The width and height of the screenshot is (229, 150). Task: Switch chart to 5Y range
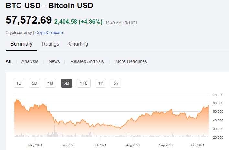point(116,83)
